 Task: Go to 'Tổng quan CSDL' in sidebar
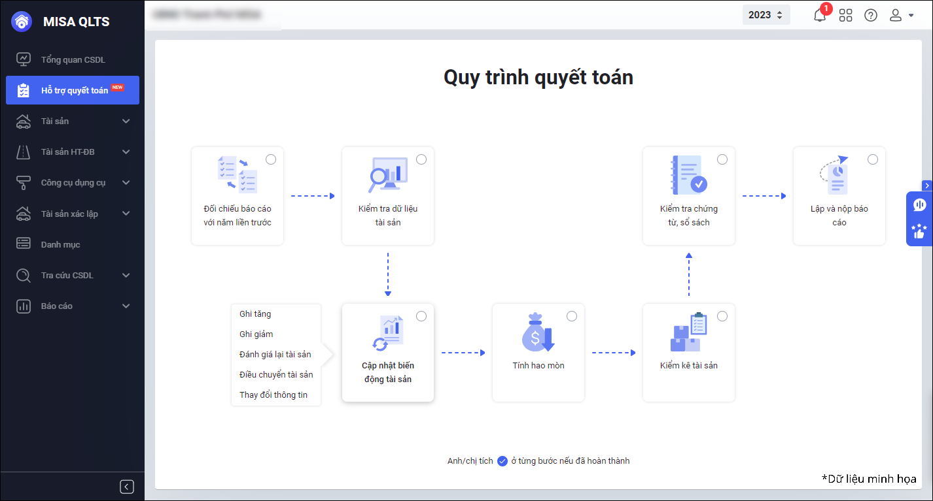pyautogui.click(x=73, y=59)
